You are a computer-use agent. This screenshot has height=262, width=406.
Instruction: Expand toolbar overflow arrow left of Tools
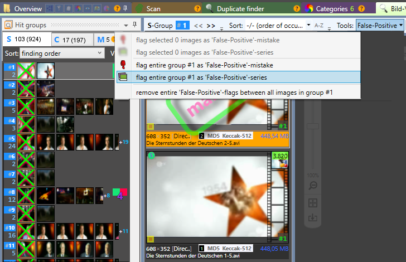(330, 29)
